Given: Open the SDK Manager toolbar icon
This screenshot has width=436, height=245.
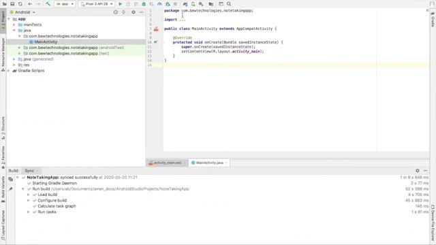Looking at the screenshot, I should tap(201, 4).
